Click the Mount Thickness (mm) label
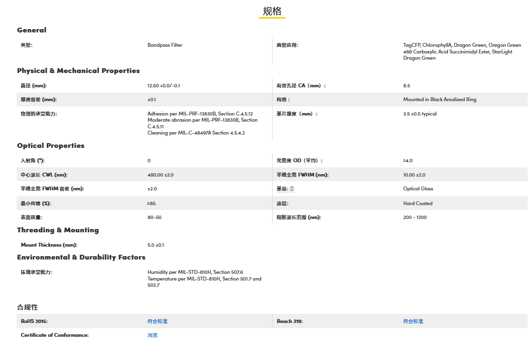 (49, 245)
